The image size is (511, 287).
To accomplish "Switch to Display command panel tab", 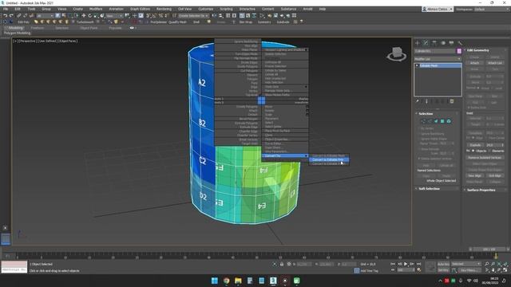I will pos(451,43).
